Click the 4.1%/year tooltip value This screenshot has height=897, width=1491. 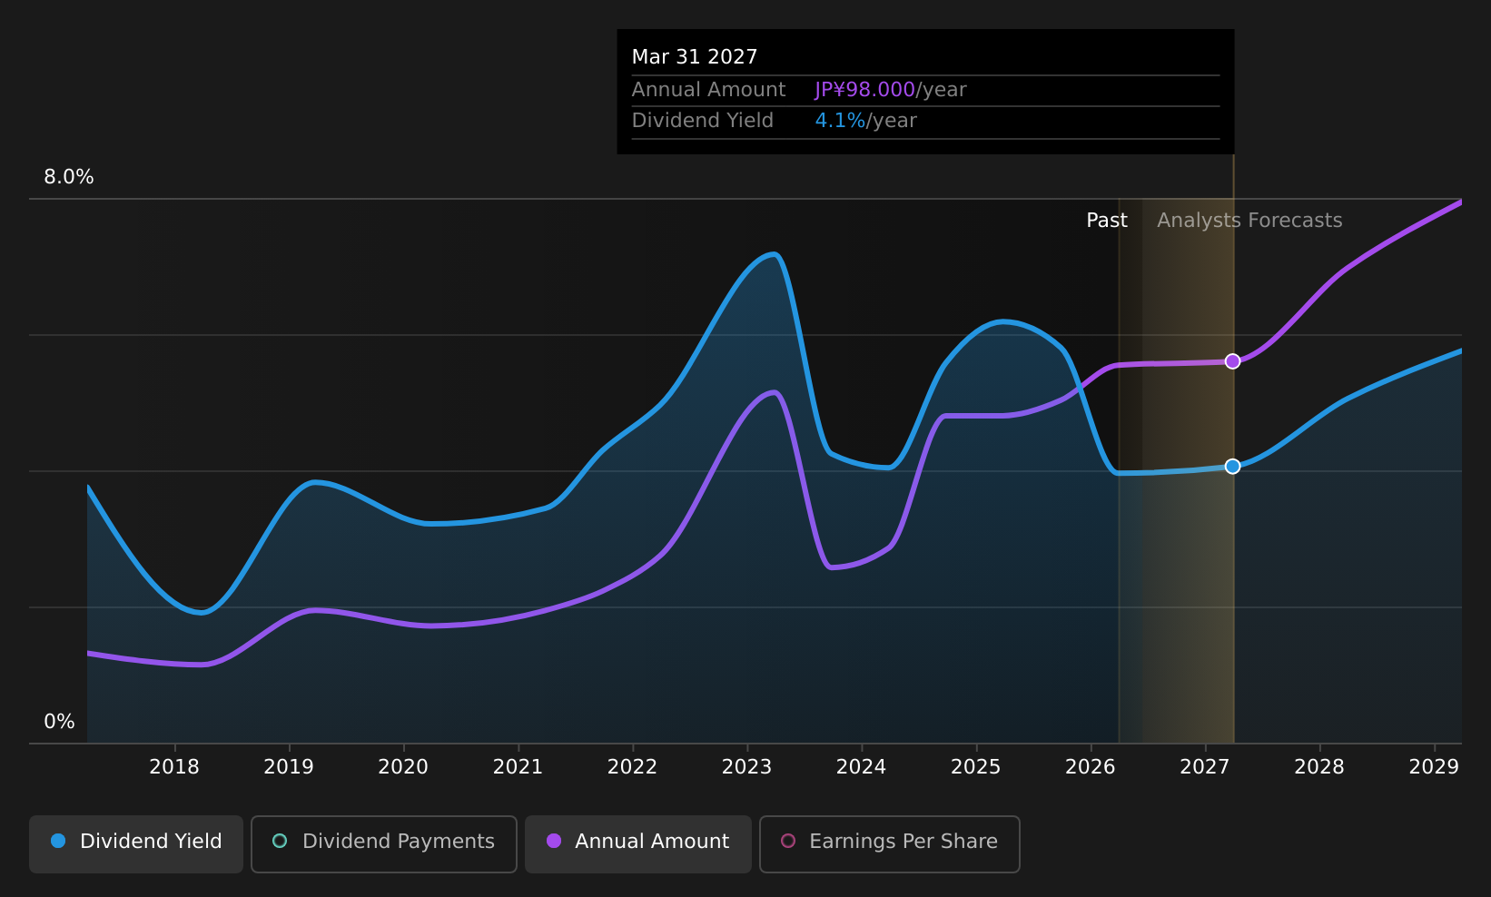click(866, 121)
